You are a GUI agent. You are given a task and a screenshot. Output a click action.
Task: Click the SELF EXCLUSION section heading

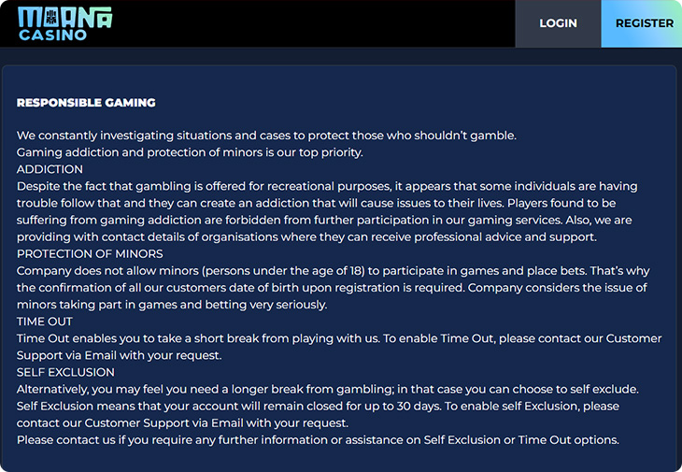(65, 372)
